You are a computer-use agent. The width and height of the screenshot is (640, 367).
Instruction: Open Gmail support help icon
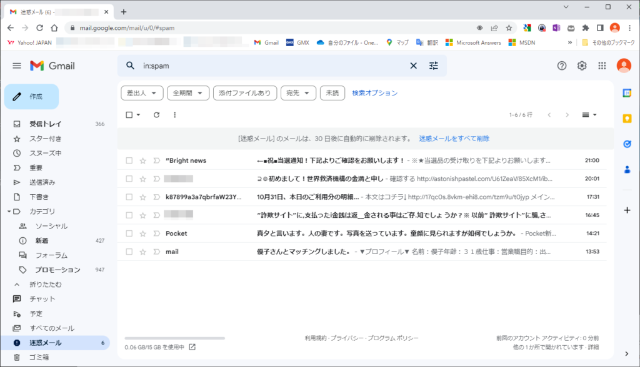click(562, 66)
